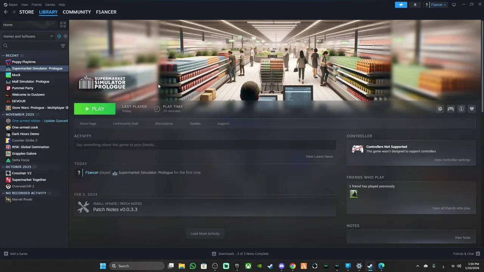This screenshot has width=484, height=272.
Task: Open the announcements megaphone button
Action: [401, 5]
